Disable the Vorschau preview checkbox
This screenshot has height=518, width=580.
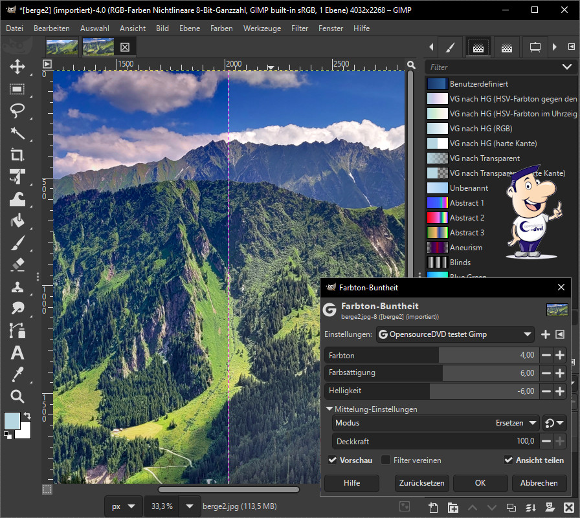tap(332, 460)
